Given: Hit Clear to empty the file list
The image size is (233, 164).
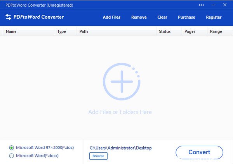Looking at the screenshot, I should [162, 17].
